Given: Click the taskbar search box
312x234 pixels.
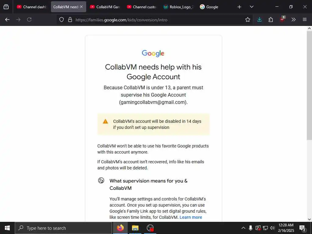Looking at the screenshot, I should click(63, 228).
